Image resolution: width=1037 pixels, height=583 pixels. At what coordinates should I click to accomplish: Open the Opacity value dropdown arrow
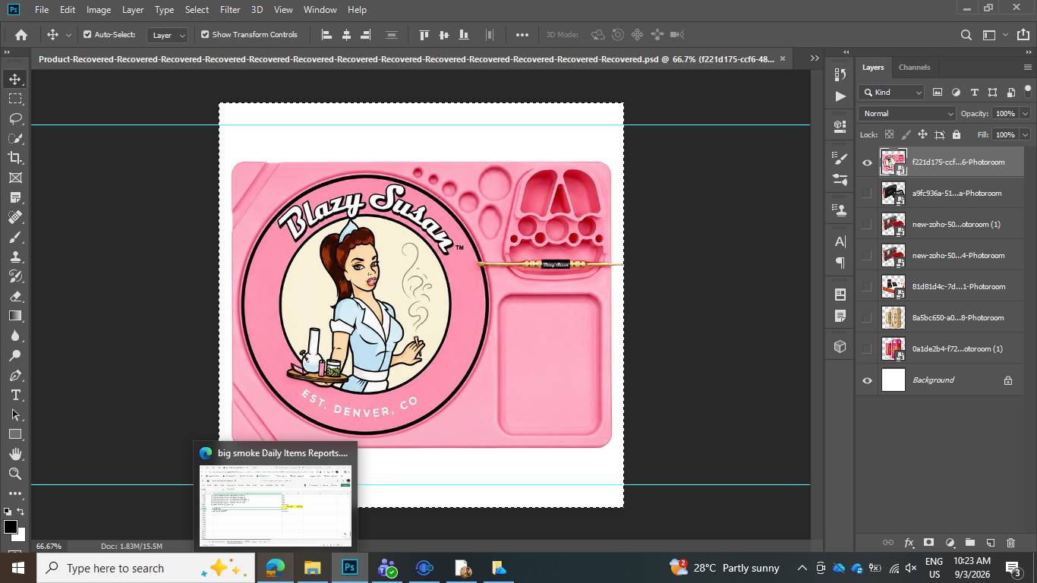1025,113
